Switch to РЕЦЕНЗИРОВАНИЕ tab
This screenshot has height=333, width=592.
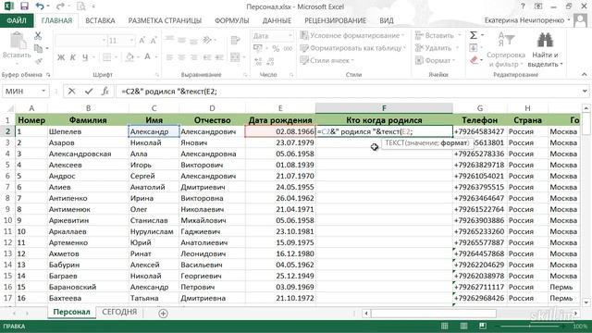point(335,20)
